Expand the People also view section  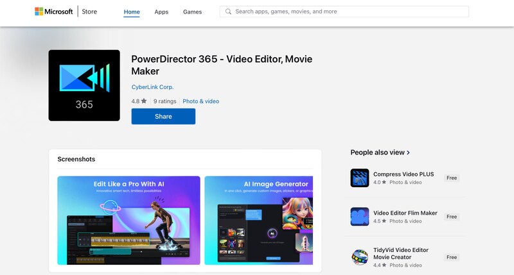click(x=380, y=153)
